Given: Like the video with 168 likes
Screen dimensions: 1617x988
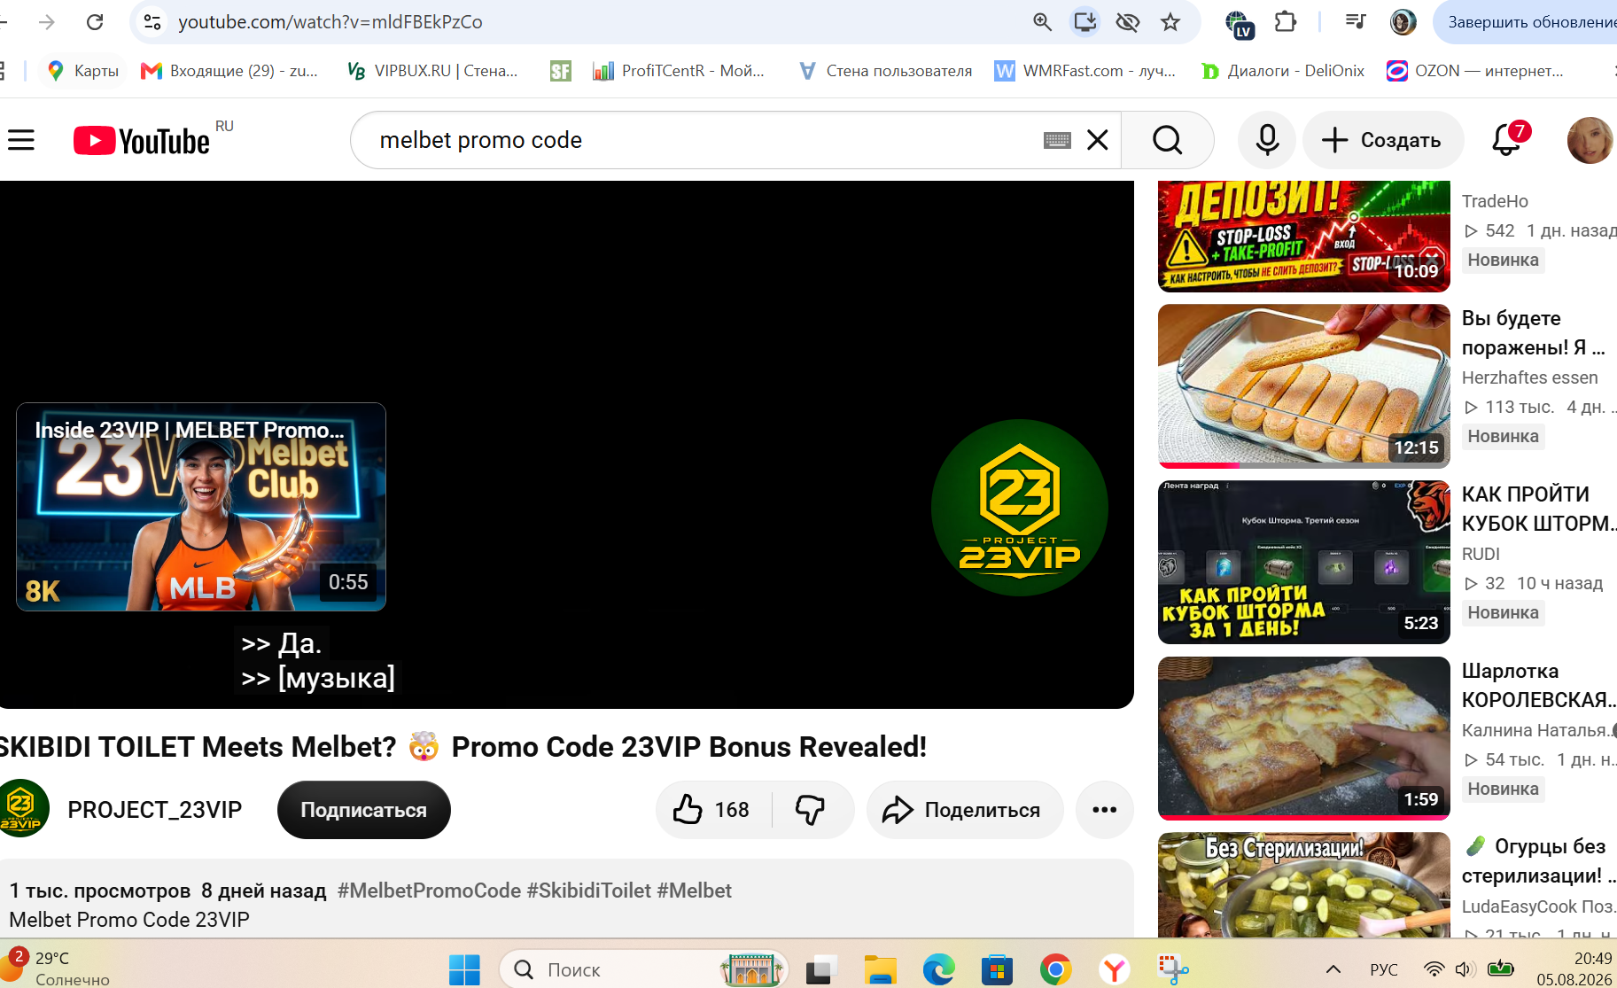Looking at the screenshot, I should [712, 810].
